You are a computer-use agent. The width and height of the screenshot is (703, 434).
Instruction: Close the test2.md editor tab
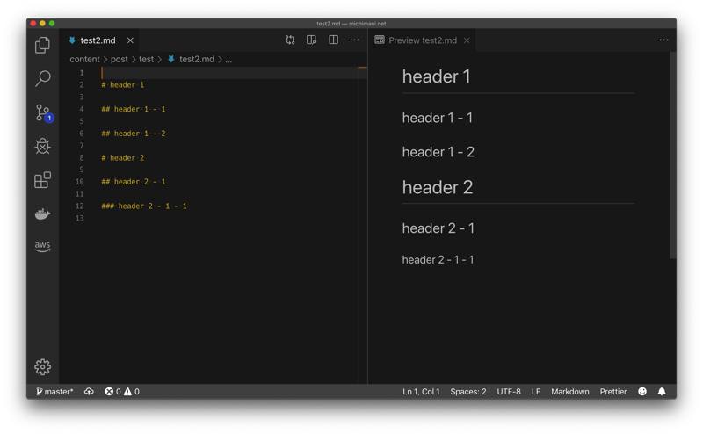(x=130, y=40)
